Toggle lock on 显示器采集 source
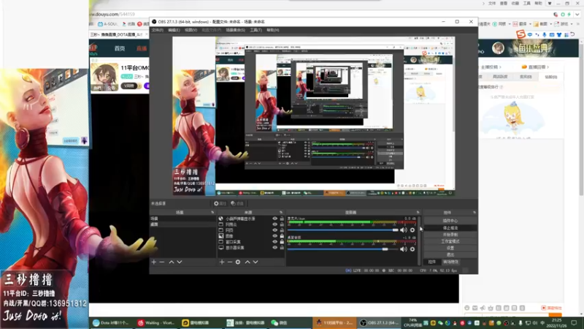Viewport: 584px width, 329px height. (282, 248)
